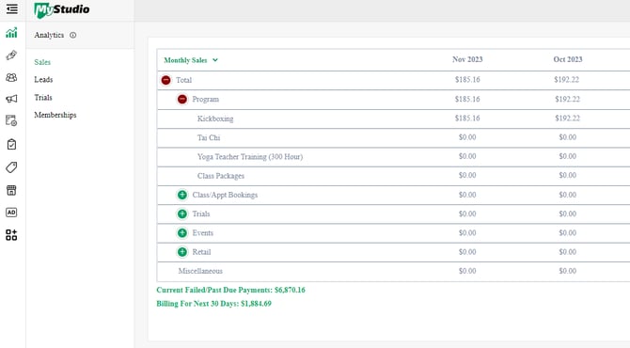Screen dimensions: 630x348
Task: Click the Billing For Next 30 Days link
Action: click(x=213, y=304)
